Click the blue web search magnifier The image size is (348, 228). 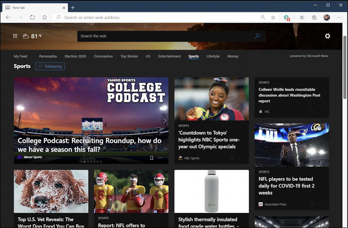pos(257,36)
